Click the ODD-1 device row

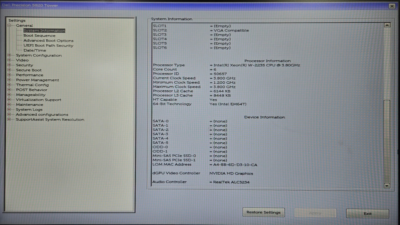[x=190, y=151]
